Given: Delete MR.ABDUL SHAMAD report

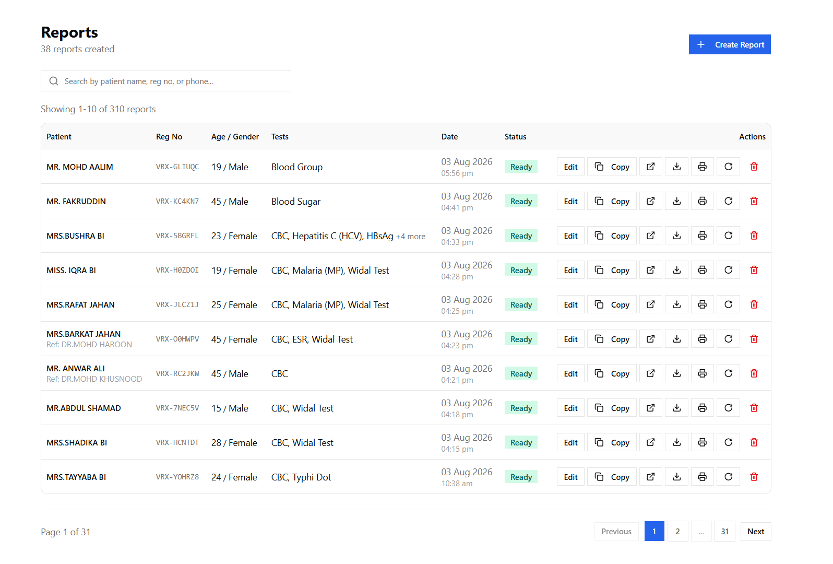Looking at the screenshot, I should [754, 408].
